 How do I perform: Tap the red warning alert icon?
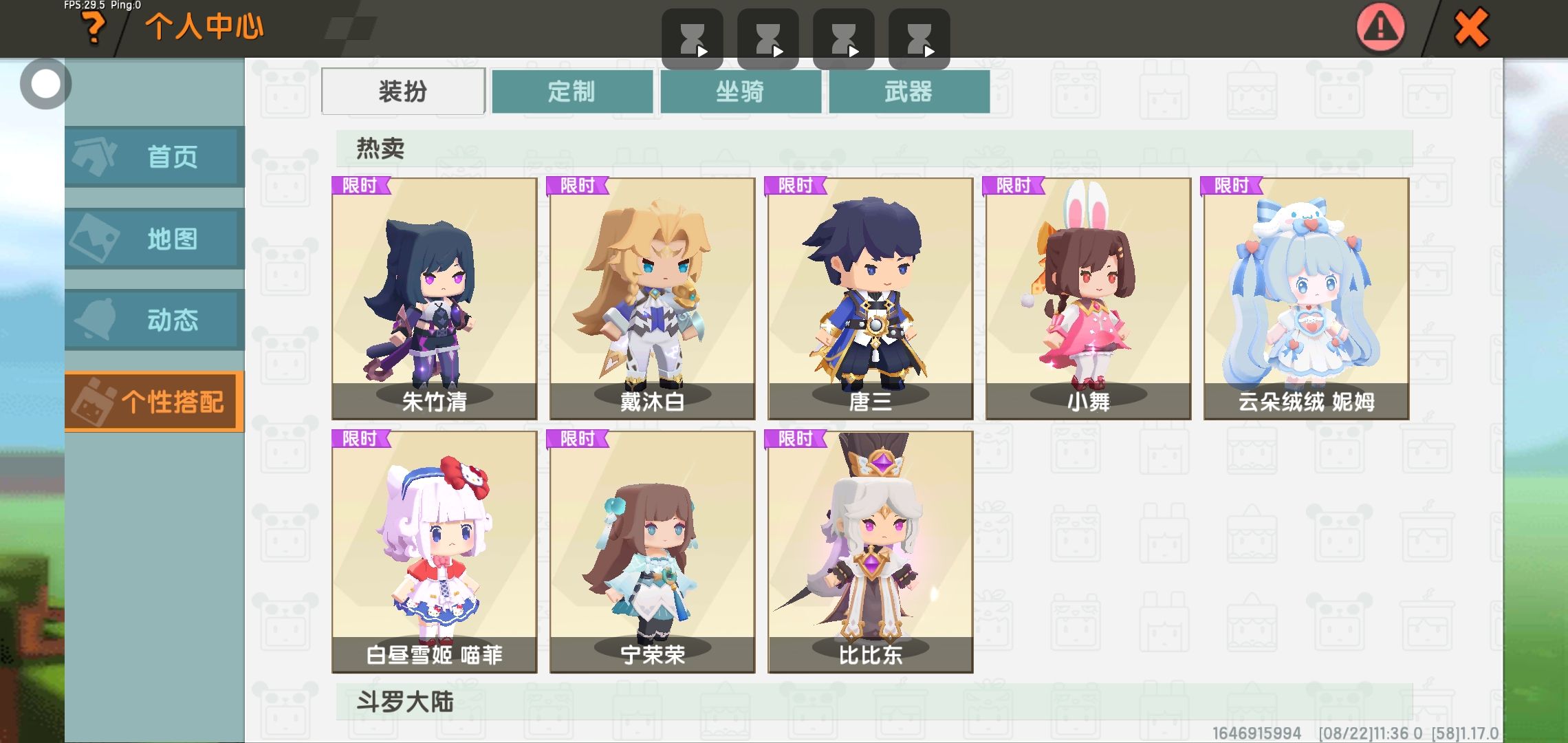(1380, 28)
